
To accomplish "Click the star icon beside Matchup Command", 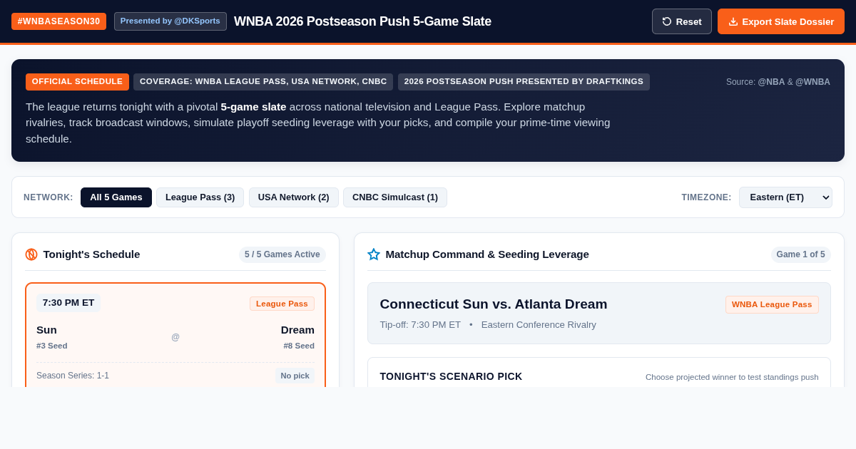I will (x=374, y=254).
